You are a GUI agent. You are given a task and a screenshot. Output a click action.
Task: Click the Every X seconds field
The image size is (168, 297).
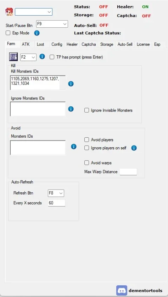click(57, 203)
